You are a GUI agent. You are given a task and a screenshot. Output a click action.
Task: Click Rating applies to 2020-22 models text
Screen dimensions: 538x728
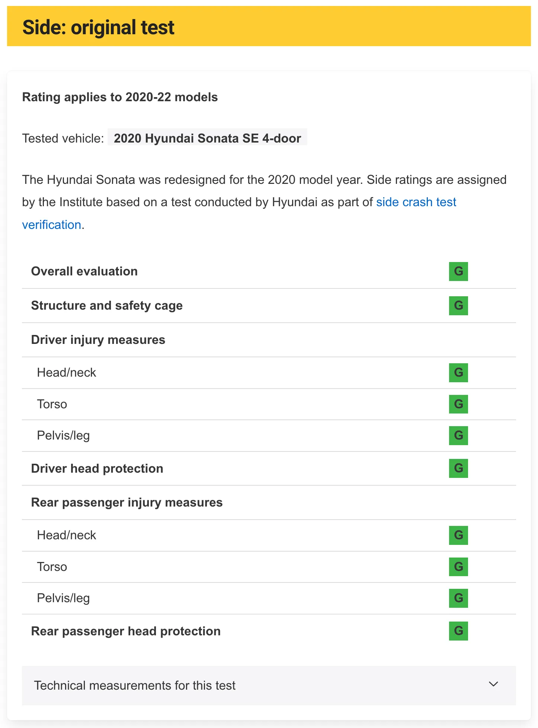click(x=120, y=97)
